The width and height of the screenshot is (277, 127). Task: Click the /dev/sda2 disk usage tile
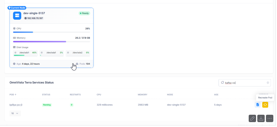coord(78,53)
